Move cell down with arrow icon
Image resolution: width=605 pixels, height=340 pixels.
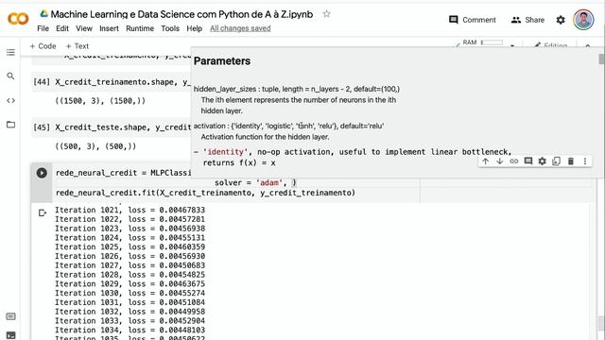pyautogui.click(x=500, y=161)
